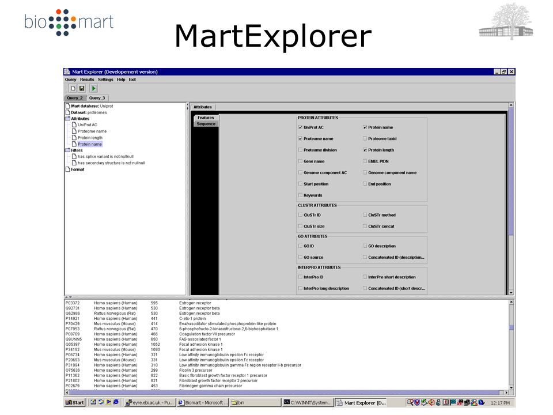
Task: Open the Results menu
Action: point(87,80)
